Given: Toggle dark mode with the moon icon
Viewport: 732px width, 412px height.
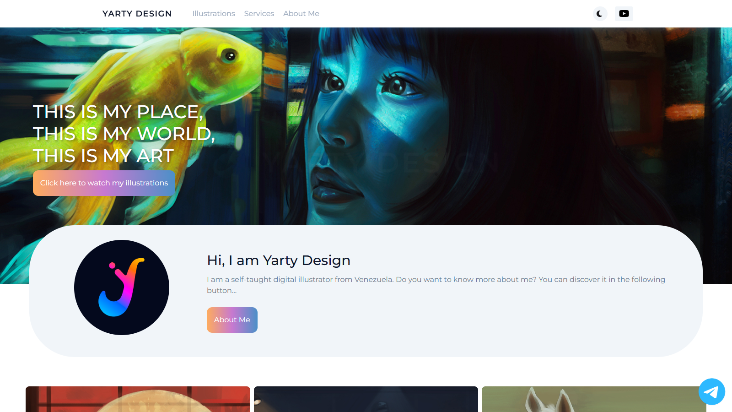Looking at the screenshot, I should (x=600, y=14).
